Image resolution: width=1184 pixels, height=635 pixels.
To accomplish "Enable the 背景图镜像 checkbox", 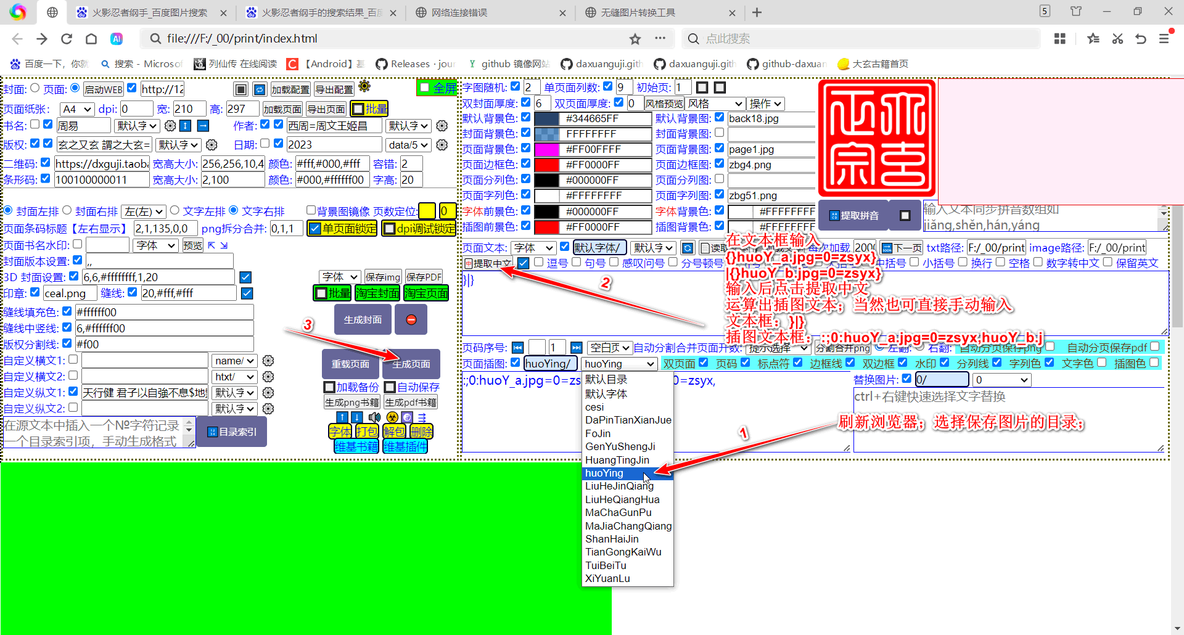I will click(311, 211).
